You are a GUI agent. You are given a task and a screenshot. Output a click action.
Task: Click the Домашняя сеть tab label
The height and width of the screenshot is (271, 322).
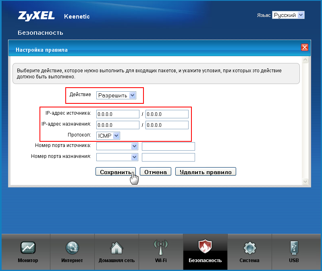pos(116,260)
